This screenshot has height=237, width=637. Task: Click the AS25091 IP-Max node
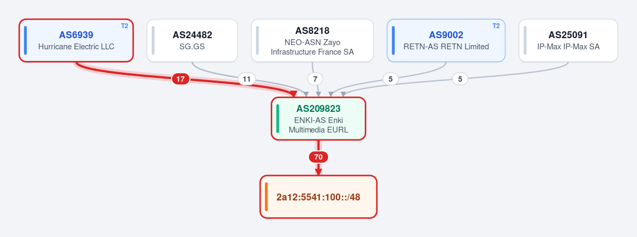[568, 40]
